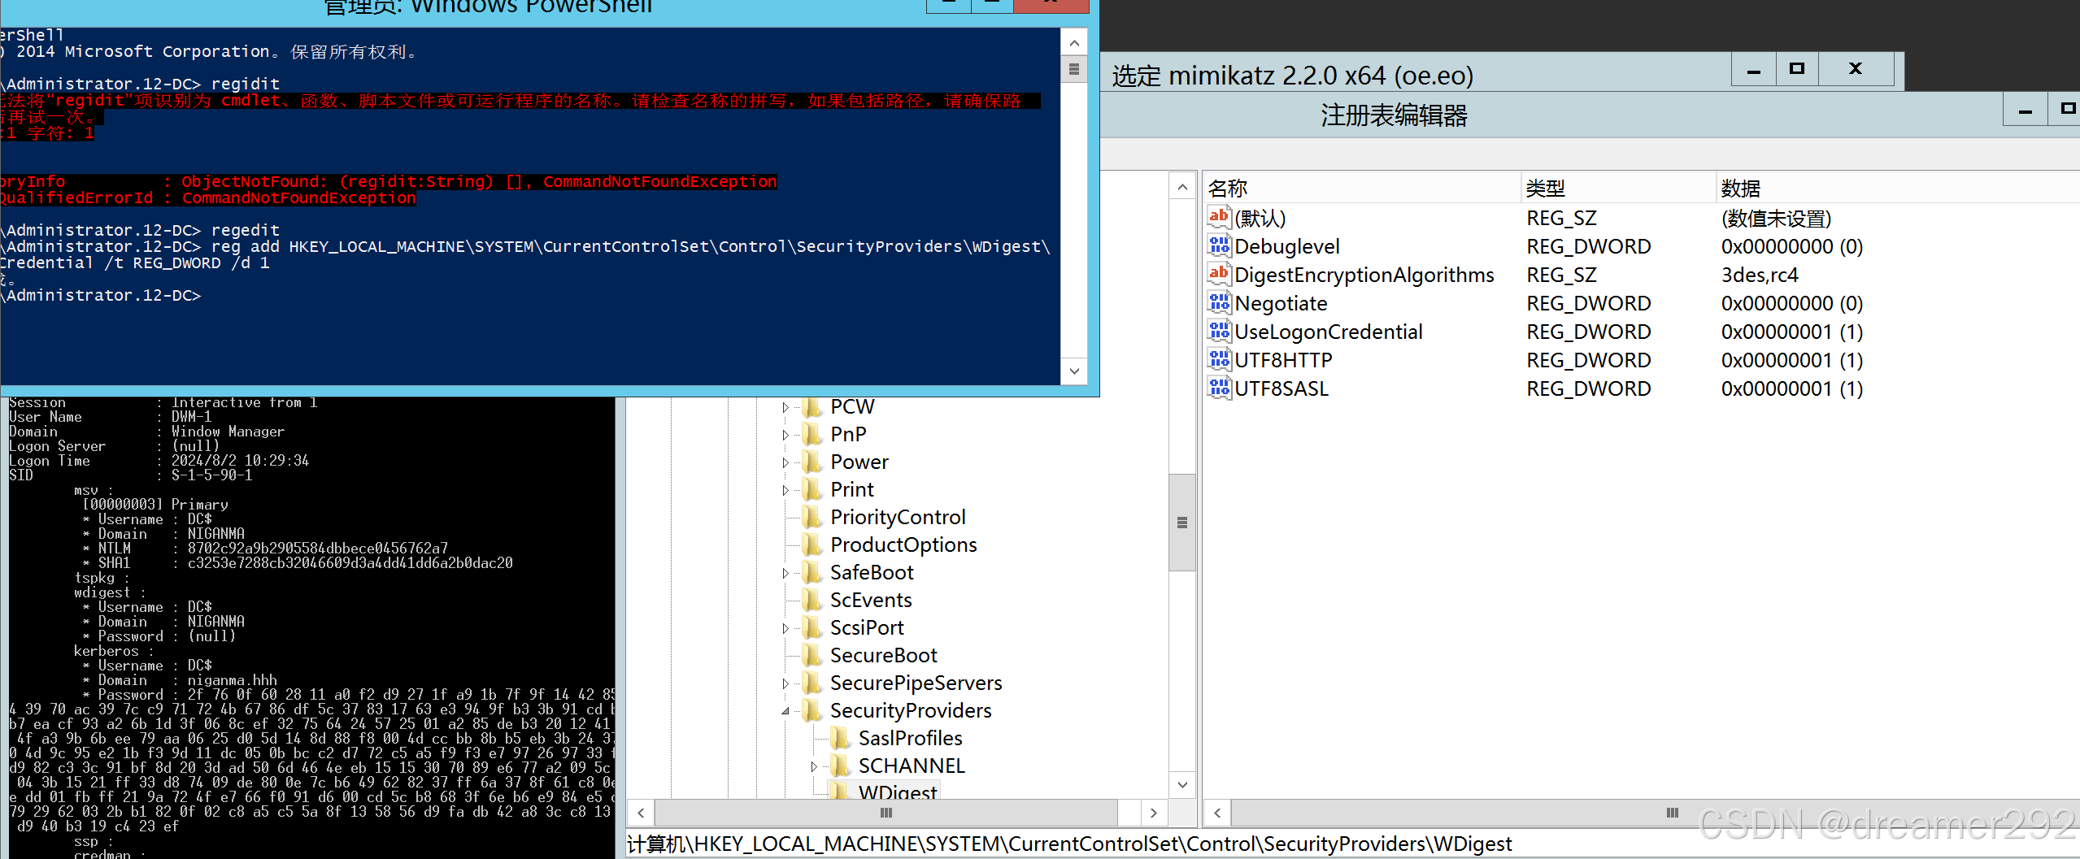The width and height of the screenshot is (2080, 859).
Task: Click registry tree scroll down arrow
Action: coord(1182,784)
